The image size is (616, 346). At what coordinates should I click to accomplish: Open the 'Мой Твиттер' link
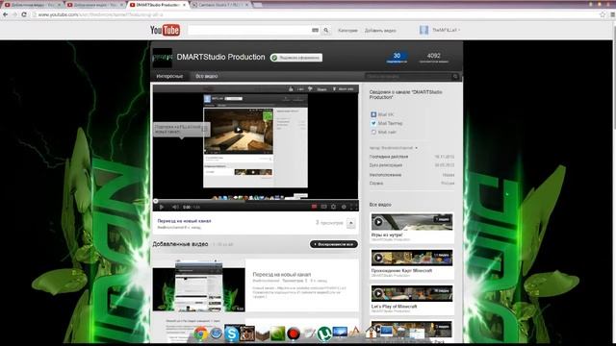point(390,123)
